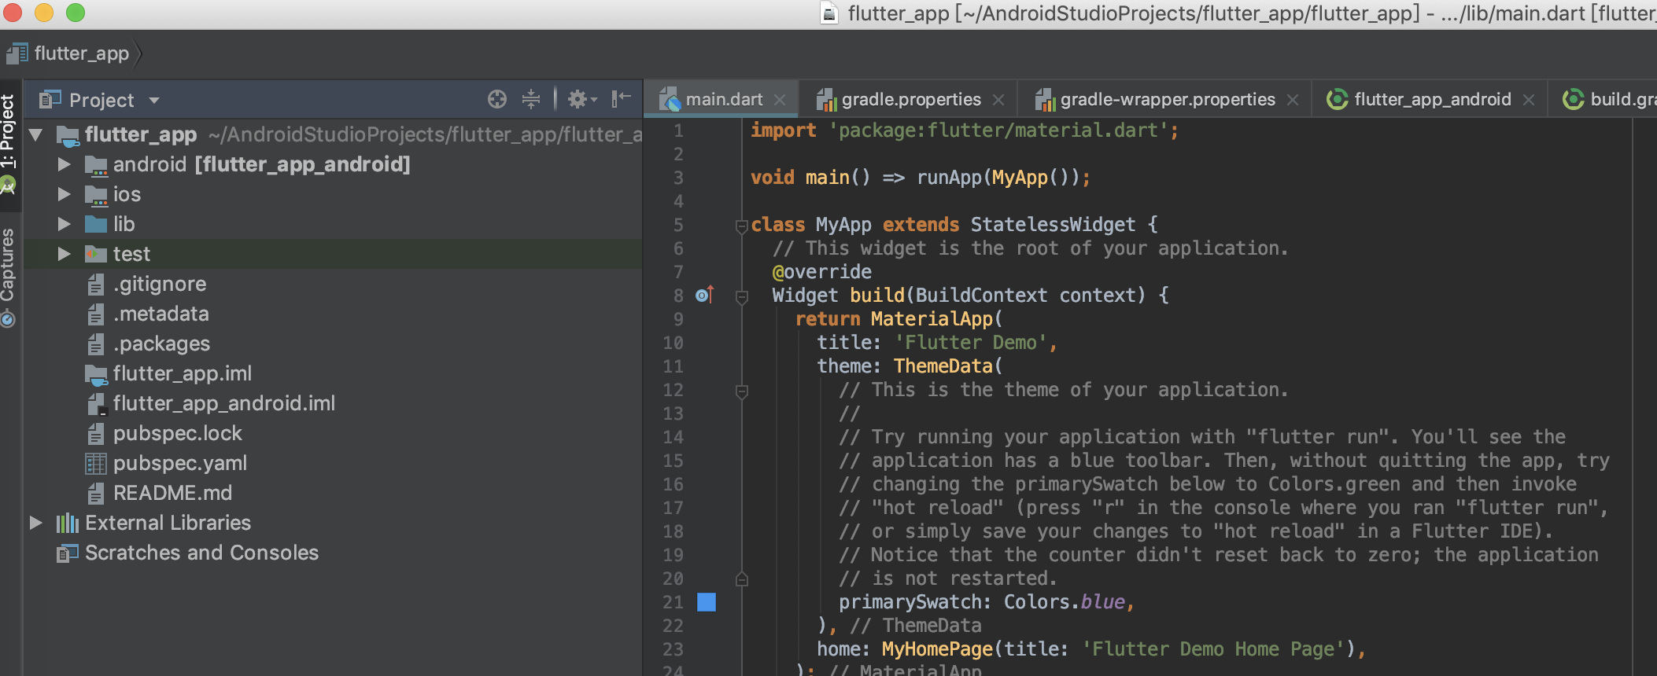Screen dimensions: 1657x676
Task: Click the .gitignore file icon
Action: (96, 285)
